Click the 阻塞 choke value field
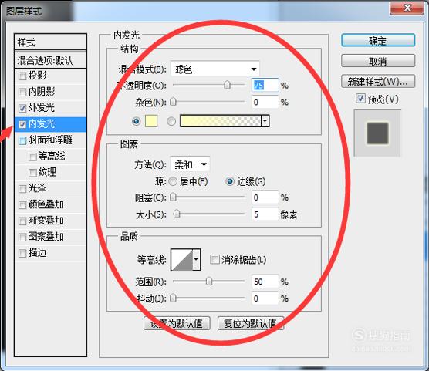429x371 pixels. coord(265,197)
